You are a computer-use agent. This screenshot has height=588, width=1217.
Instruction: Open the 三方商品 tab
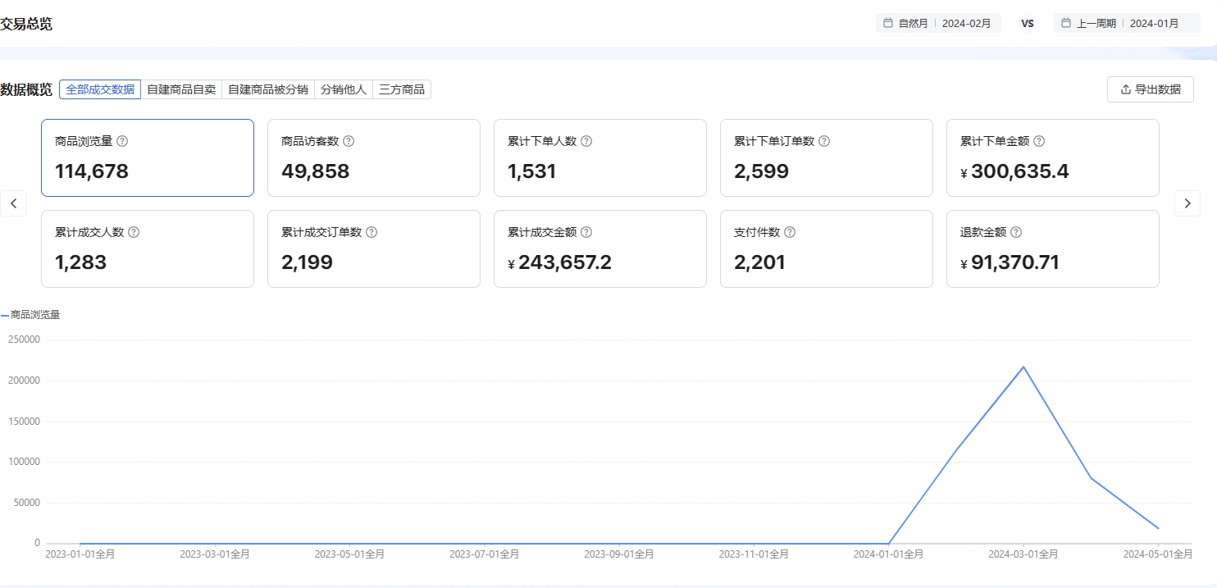[402, 89]
